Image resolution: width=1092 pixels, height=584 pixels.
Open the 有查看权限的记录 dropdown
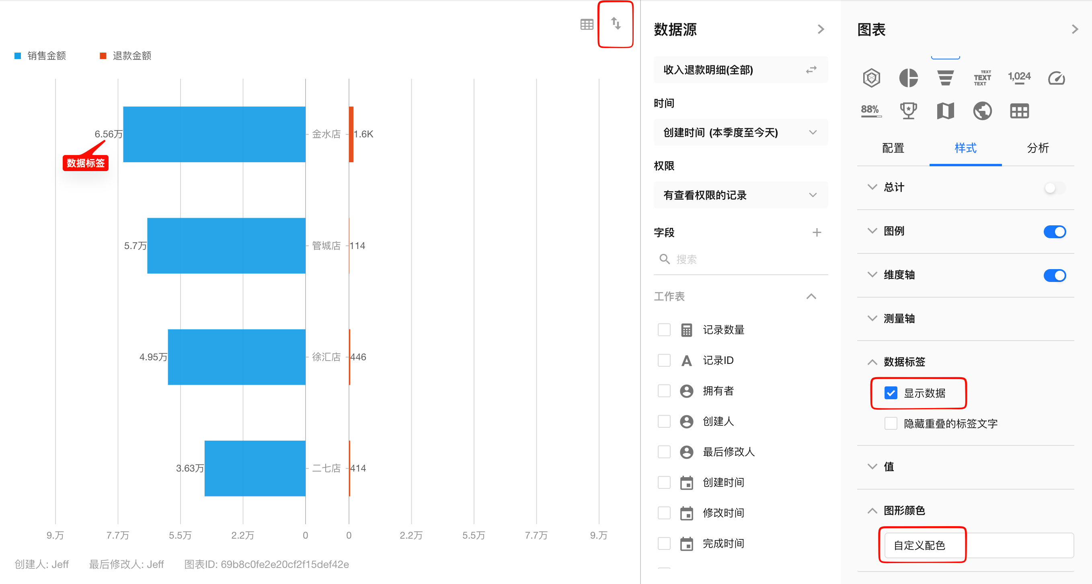pos(740,195)
